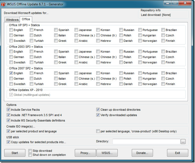Close the WSUS Offline Update window
This screenshot has width=195, height=163.
point(185,3)
